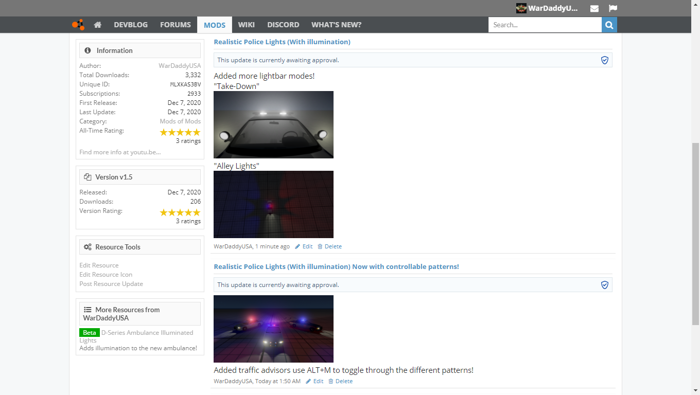This screenshot has width=700, height=395.
Task: Click 'Added more lightbar modes!' text
Action: point(264,76)
